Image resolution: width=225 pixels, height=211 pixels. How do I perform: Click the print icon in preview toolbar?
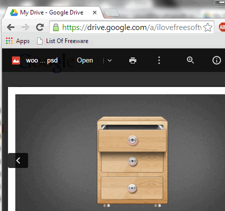pyautogui.click(x=133, y=60)
